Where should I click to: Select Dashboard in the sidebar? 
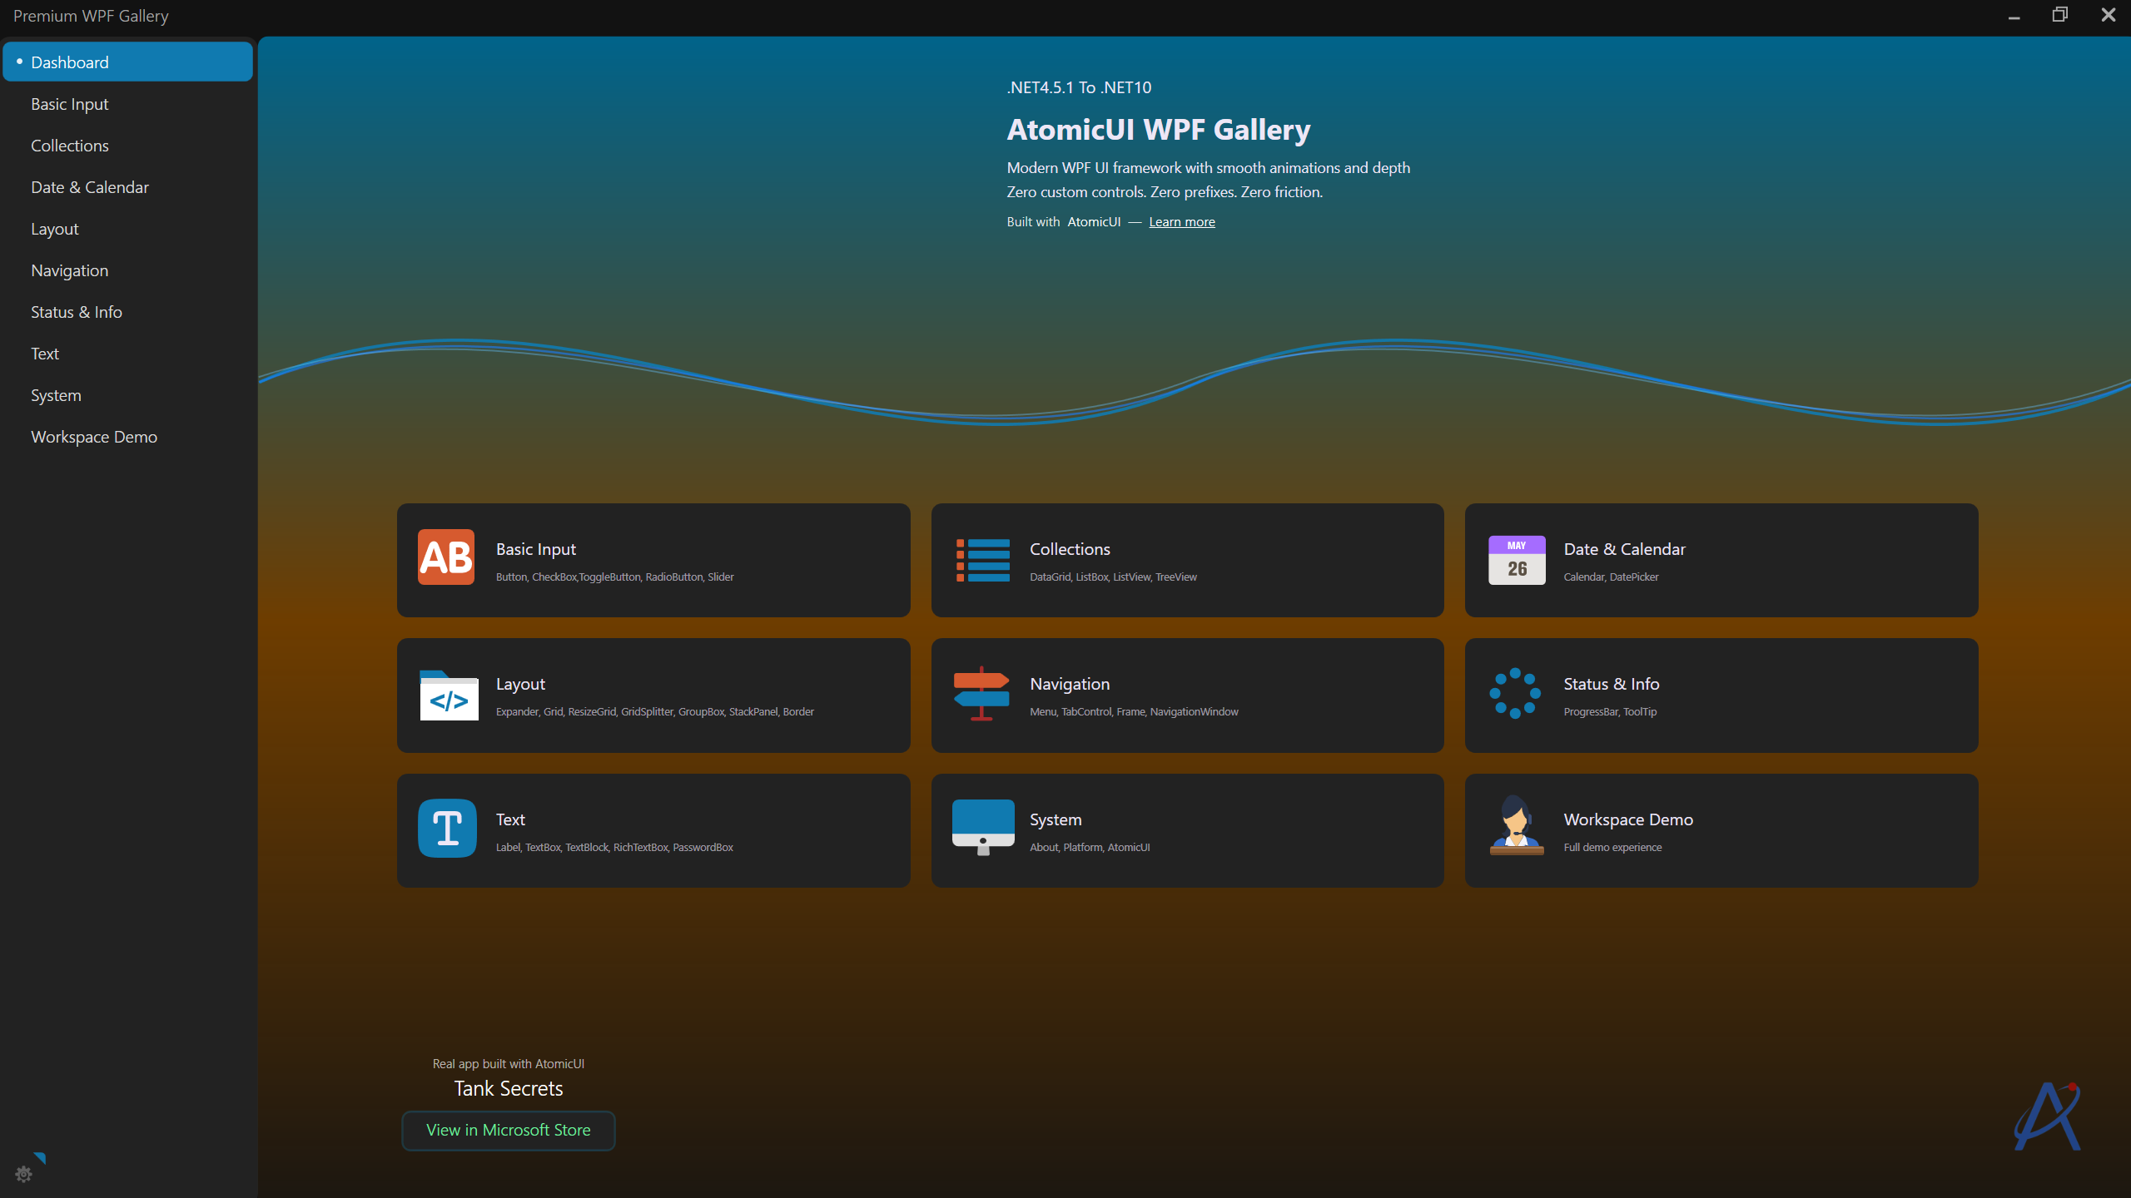[127, 62]
